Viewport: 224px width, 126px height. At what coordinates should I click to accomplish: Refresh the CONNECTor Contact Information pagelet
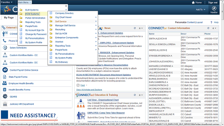(208, 28)
